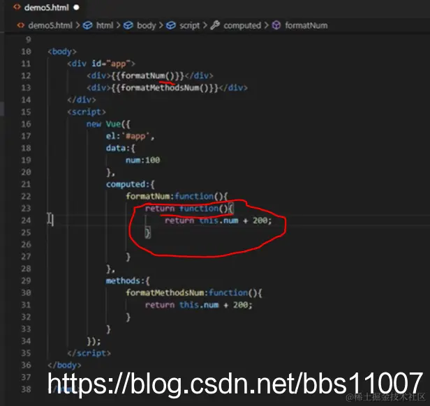Click the purple cube icon before formatNum
The width and height of the screenshot is (430, 406).
[276, 26]
